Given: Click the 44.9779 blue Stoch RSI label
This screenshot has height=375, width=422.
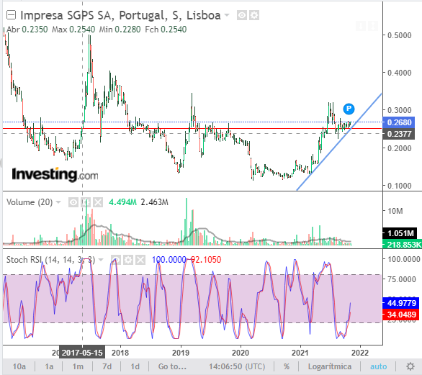Looking at the screenshot, I should tap(401, 303).
